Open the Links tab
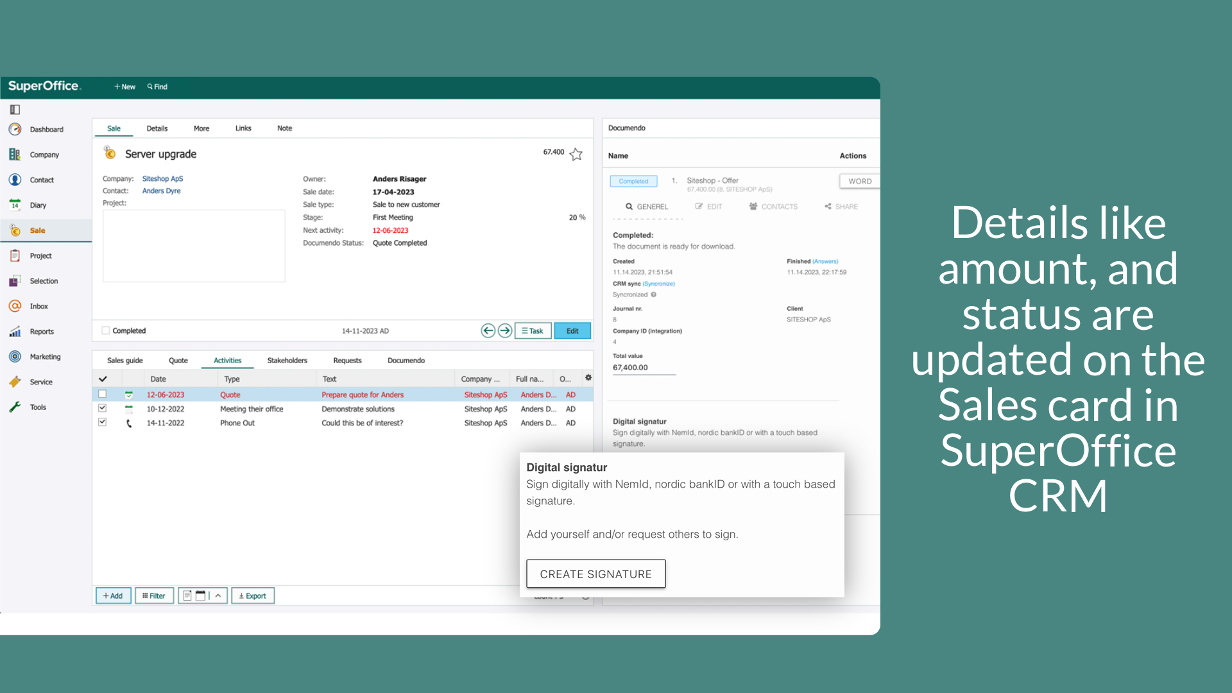The image size is (1232, 693). tap(243, 128)
